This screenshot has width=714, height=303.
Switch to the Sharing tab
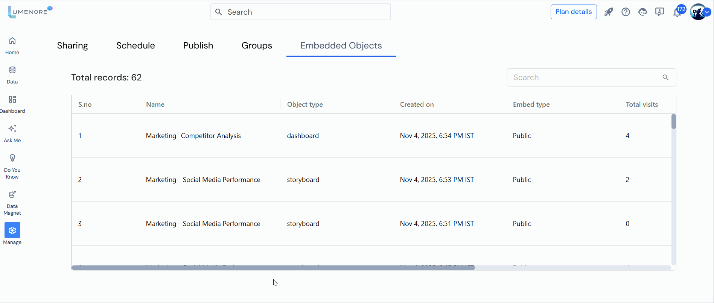tap(72, 45)
